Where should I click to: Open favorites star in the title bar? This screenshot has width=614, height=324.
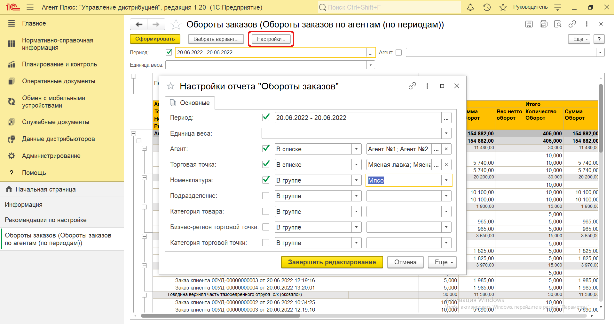[503, 7]
